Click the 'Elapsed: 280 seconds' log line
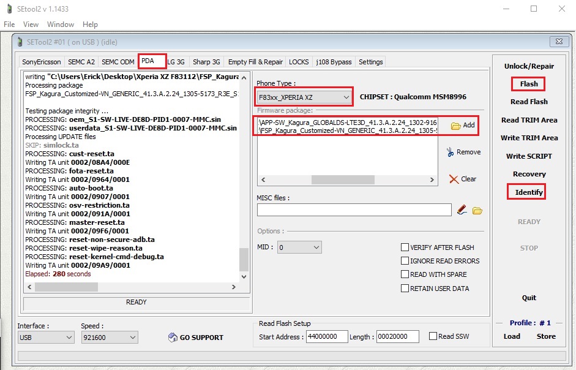576x370 pixels. click(58, 274)
